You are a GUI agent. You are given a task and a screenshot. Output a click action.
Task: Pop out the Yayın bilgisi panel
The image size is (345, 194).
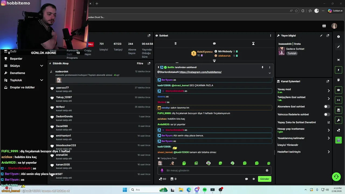[x=328, y=36]
